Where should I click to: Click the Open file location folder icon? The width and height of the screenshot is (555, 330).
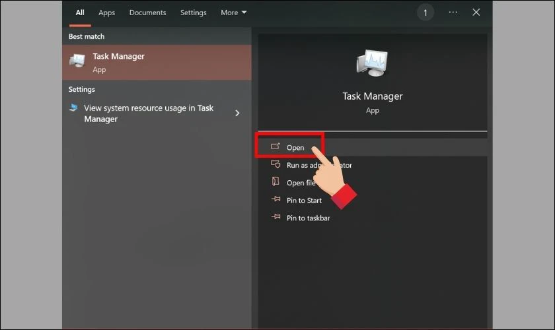(x=276, y=181)
